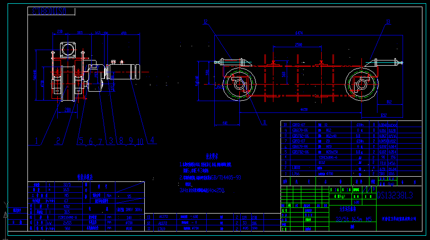Image resolution: width=430 pixels, height=240 pixels.
Task: Click the parts list table header row
Action: (x=351, y=181)
